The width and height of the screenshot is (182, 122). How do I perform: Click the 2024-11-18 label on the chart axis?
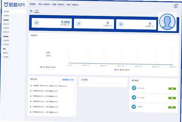(x=121, y=66)
